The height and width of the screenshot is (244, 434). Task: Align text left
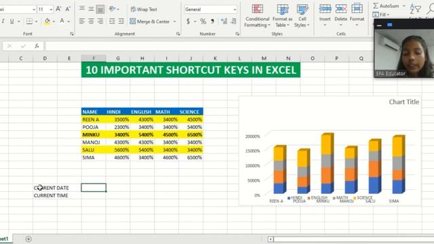pos(82,21)
